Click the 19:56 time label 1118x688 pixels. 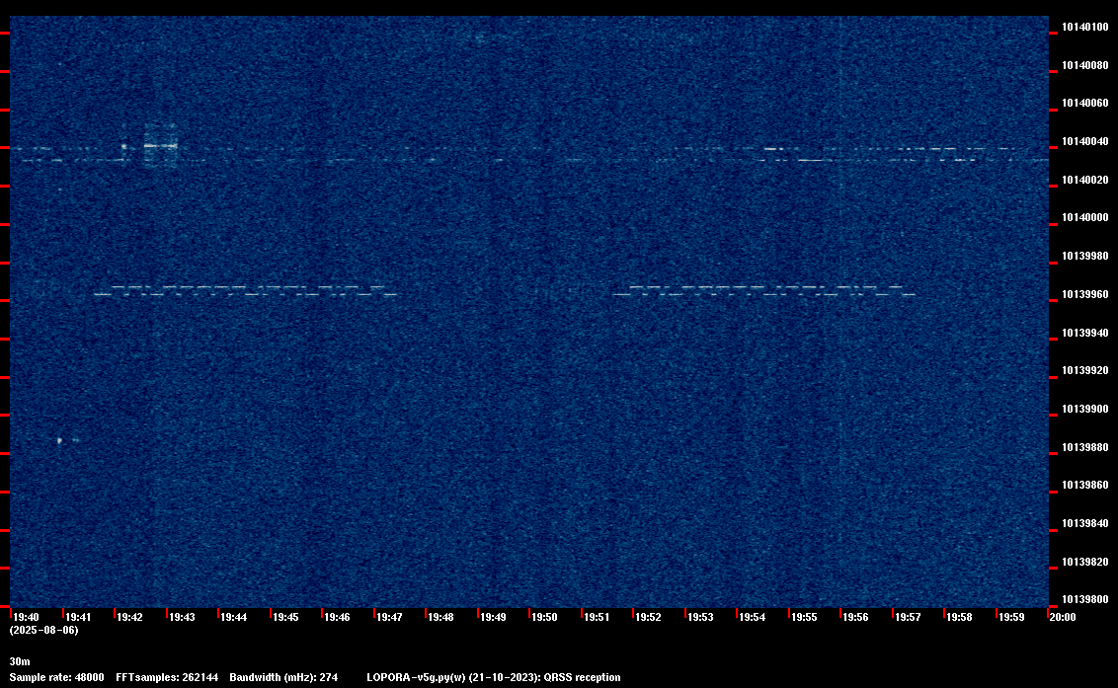855,617
